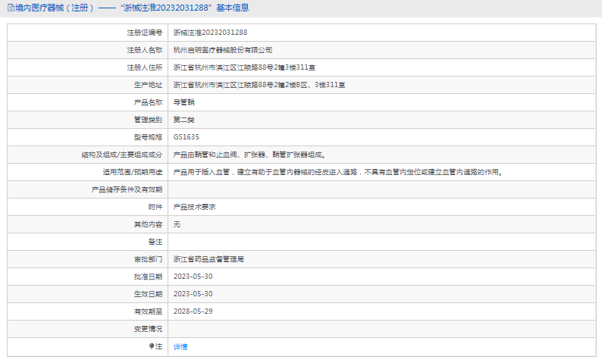
Task: Select the 生产地址 address value
Action: point(259,85)
